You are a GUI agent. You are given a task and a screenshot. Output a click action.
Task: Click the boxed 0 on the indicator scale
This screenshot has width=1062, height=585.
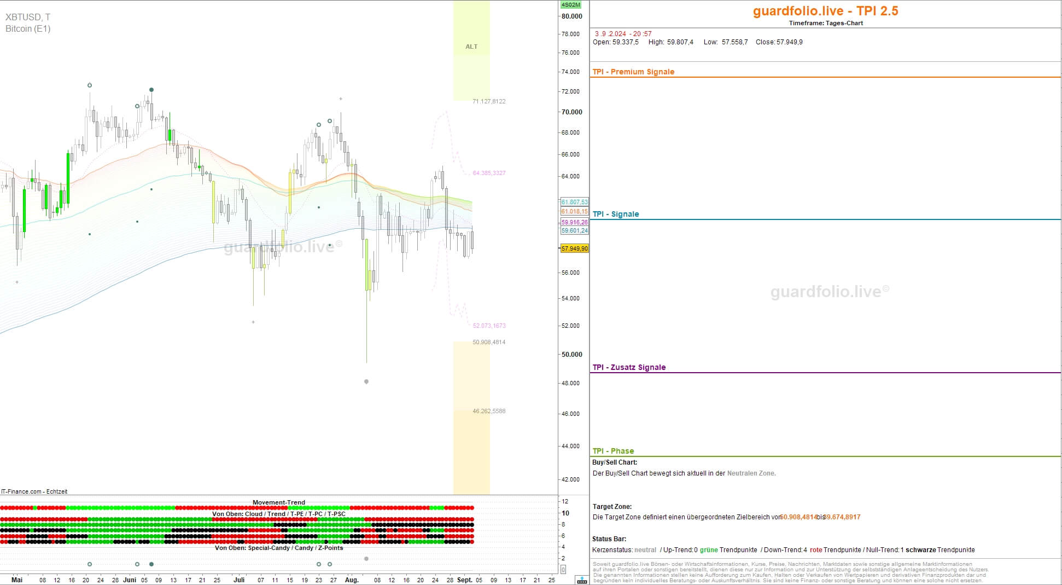pyautogui.click(x=563, y=570)
